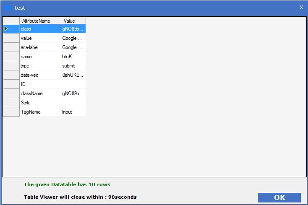
Task: Select the 'ID' attribute cell
Action: pos(40,84)
